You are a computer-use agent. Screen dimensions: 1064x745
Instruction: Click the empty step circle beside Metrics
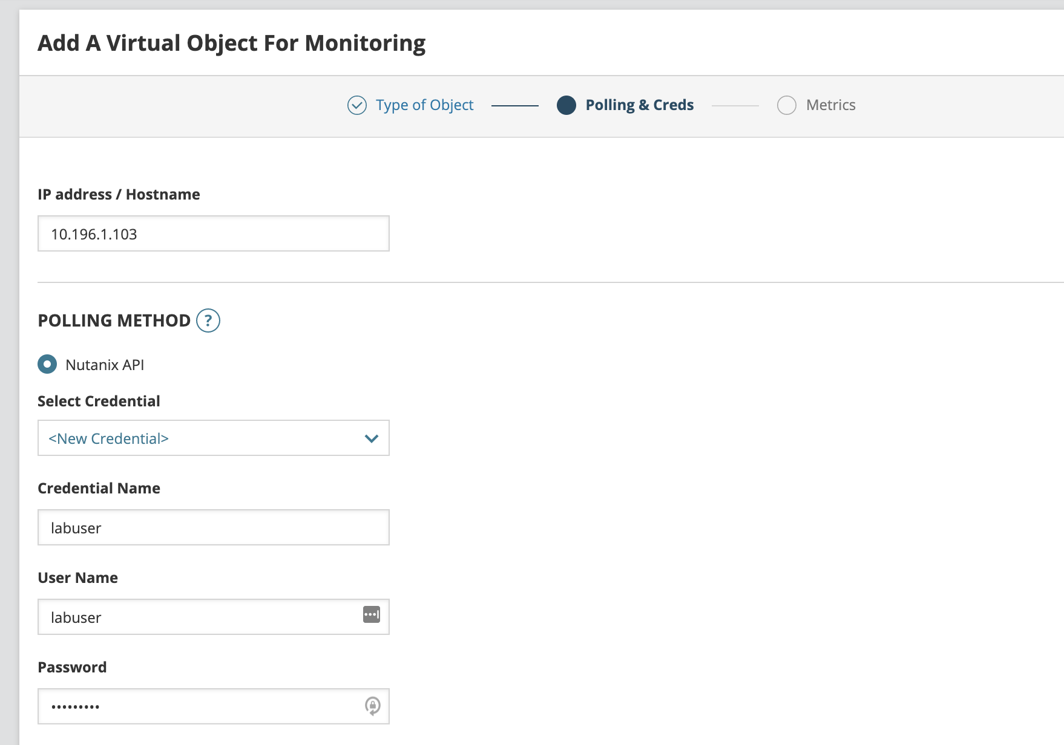pyautogui.click(x=787, y=105)
